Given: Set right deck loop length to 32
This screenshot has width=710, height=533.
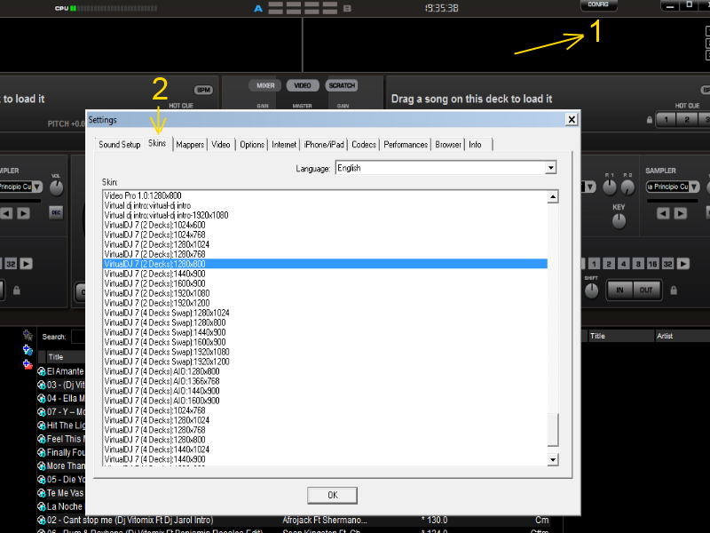Looking at the screenshot, I should 667,264.
